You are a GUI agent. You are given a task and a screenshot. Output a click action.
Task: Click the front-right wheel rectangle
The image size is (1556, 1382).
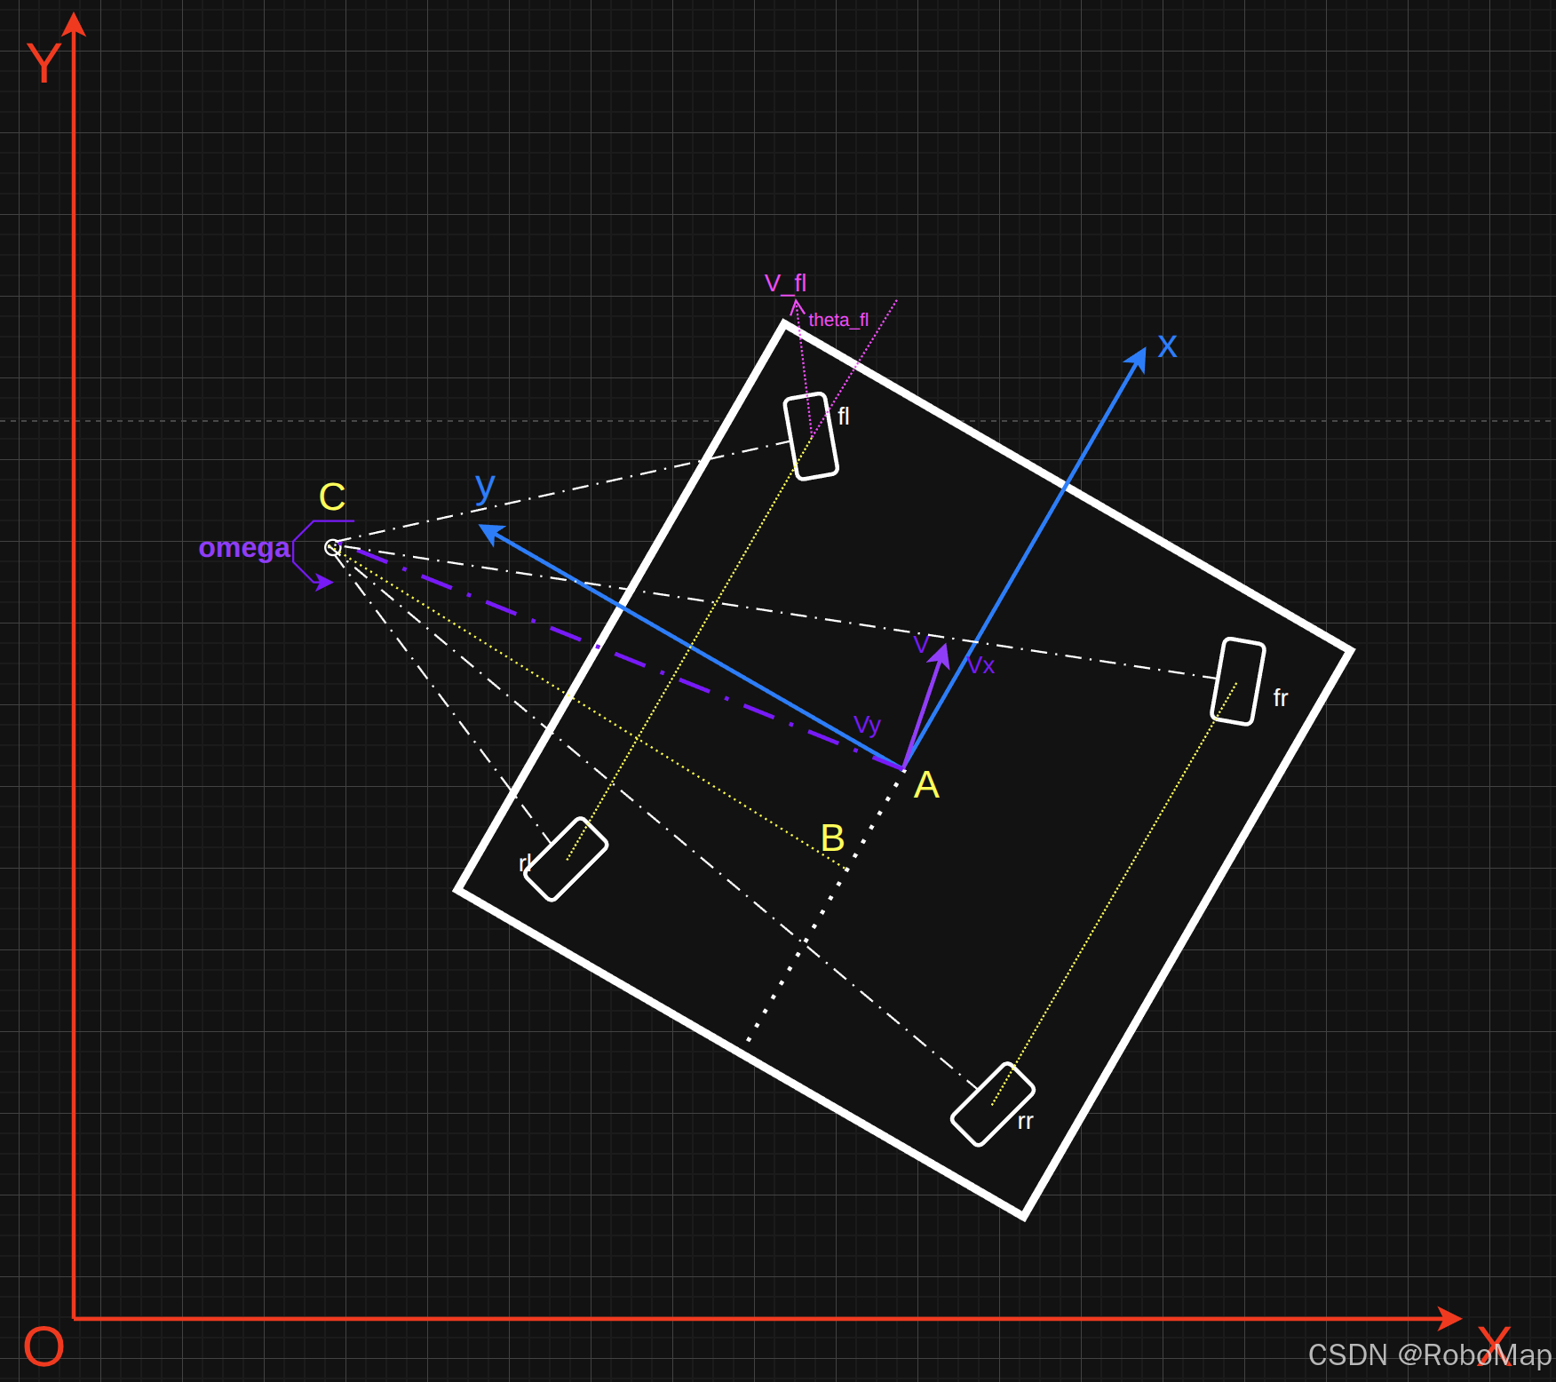pyautogui.click(x=1238, y=681)
